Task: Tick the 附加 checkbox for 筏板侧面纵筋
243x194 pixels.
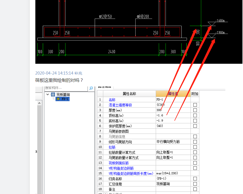Action: [x=195, y=163]
